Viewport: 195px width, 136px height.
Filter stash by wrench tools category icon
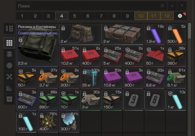[x=9, y=77]
